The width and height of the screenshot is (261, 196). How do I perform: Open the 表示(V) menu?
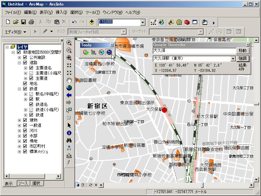[x=46, y=12]
